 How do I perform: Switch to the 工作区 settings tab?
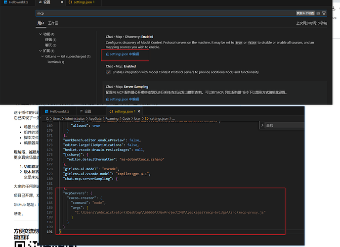[53, 23]
